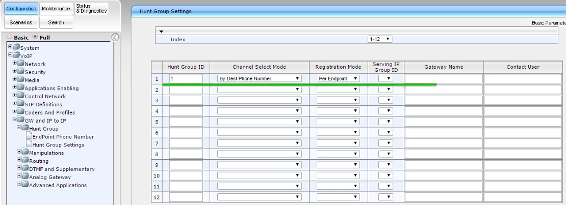Screen dimensions: 566x205
Task: Open Hunt Group Settings page
Action: tap(58, 144)
